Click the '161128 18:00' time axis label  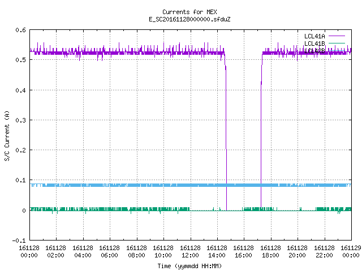(270, 251)
